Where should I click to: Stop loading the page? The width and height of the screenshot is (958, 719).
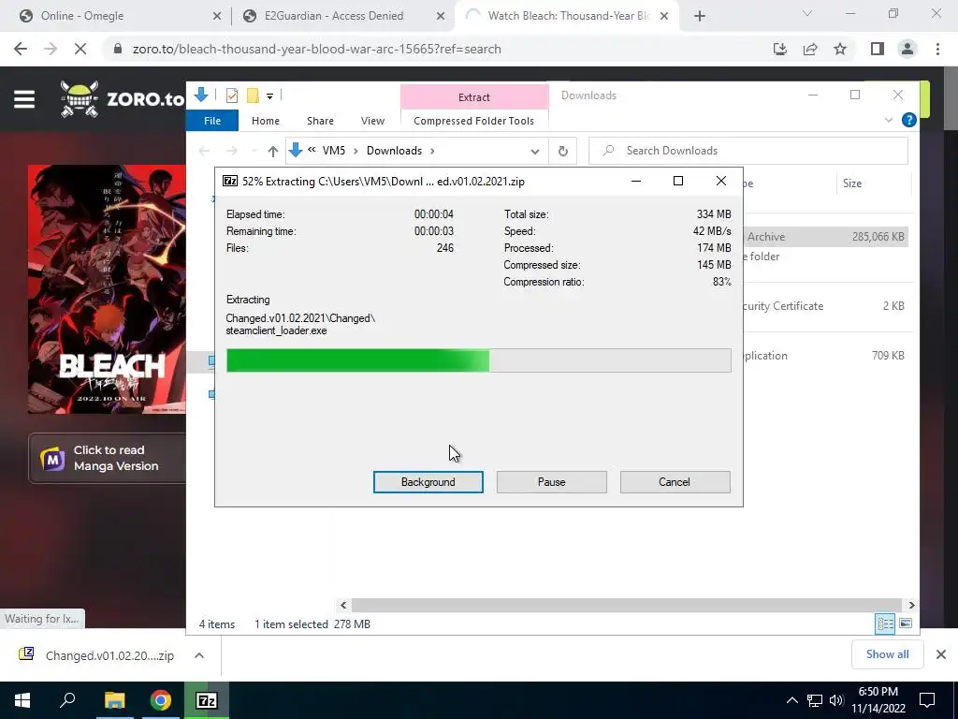pos(80,49)
